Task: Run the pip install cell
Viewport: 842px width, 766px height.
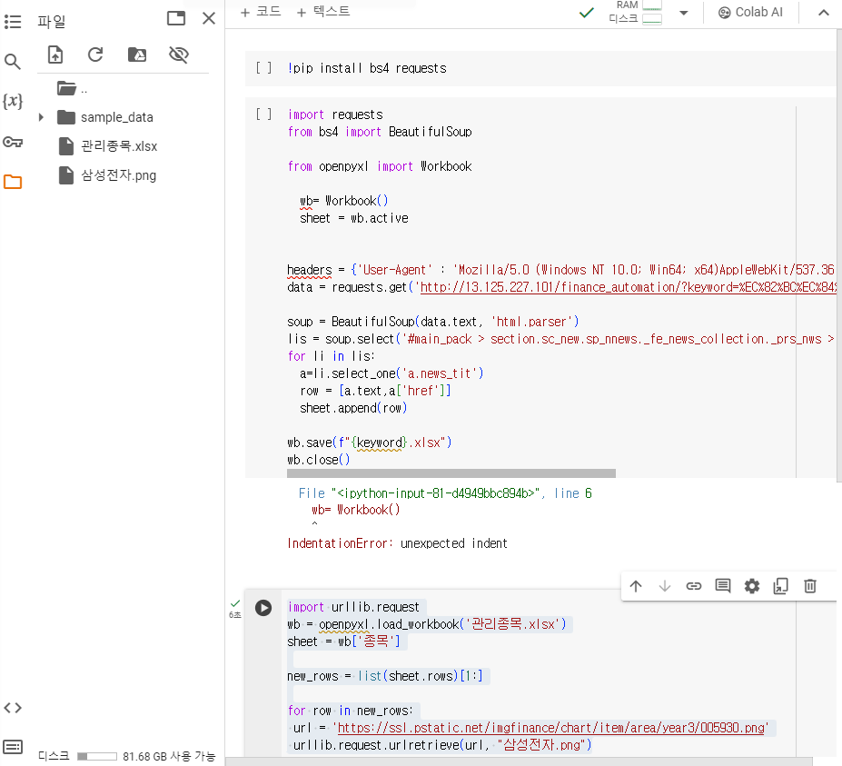Action: tap(263, 67)
